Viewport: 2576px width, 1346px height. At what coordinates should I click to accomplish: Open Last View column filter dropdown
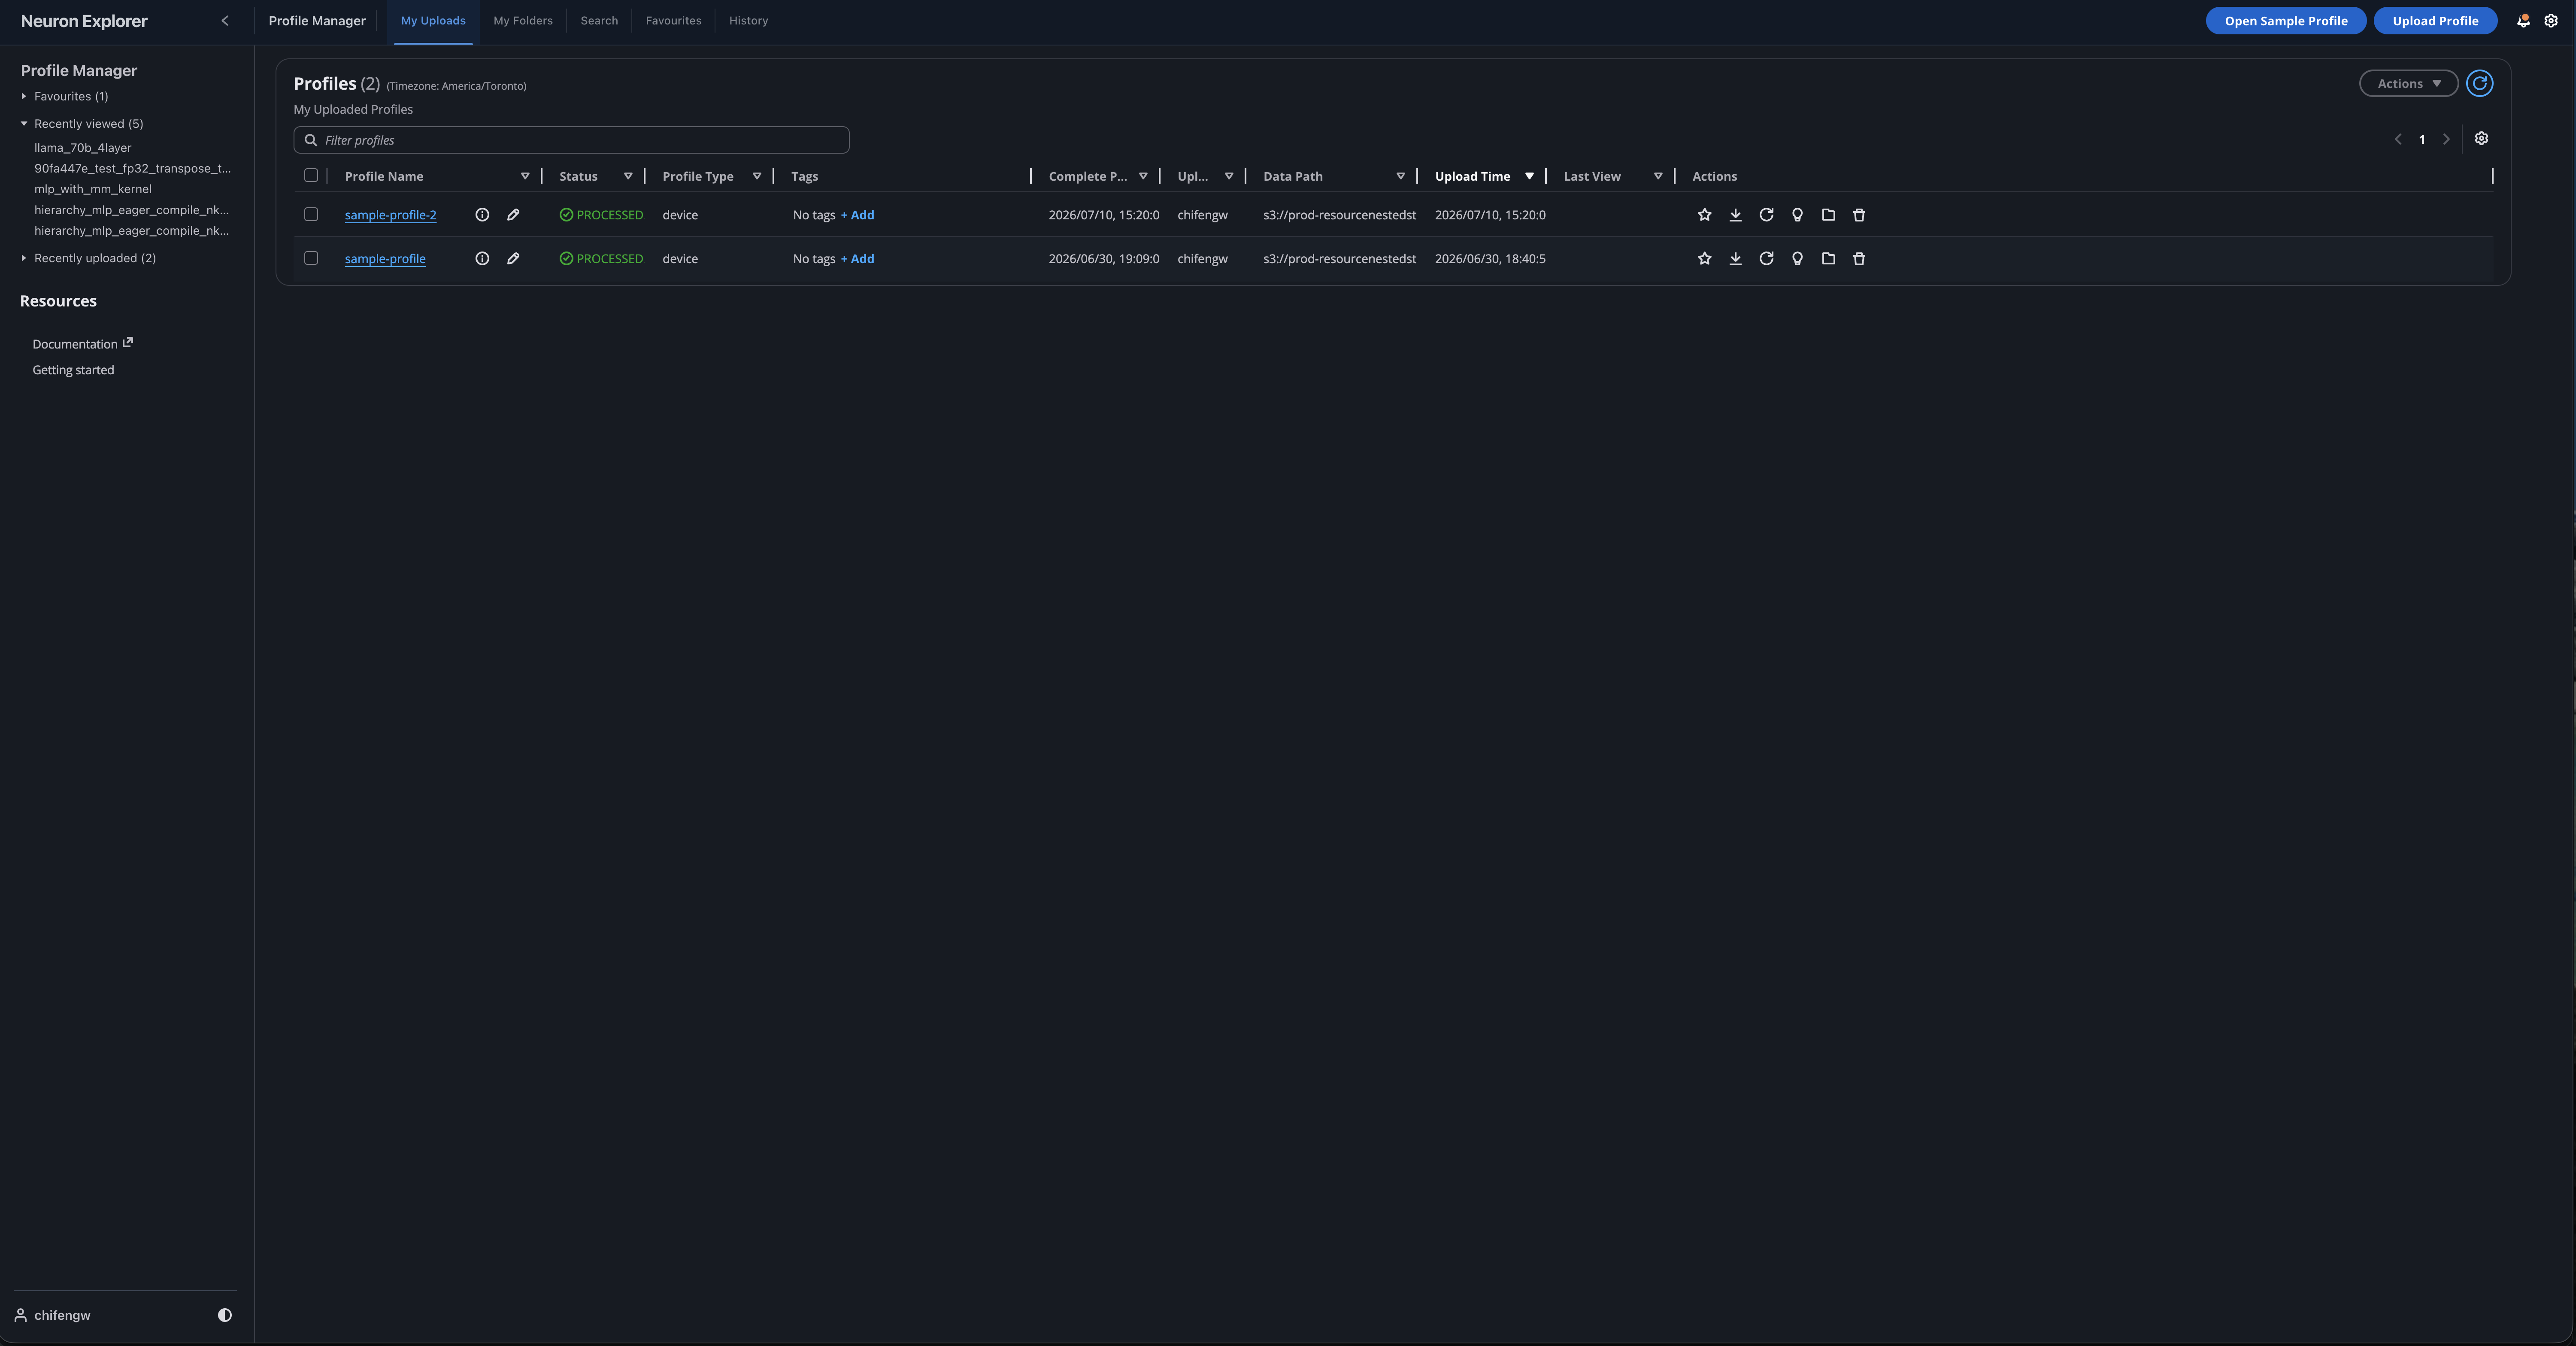[1658, 176]
